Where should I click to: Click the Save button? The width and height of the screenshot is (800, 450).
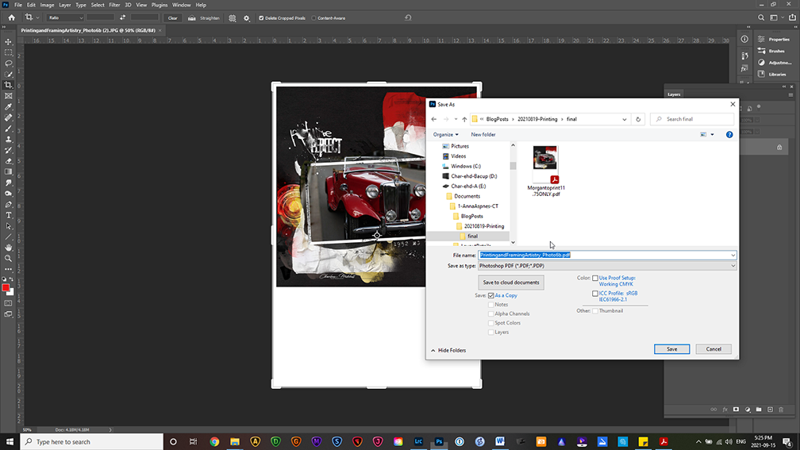coord(671,349)
